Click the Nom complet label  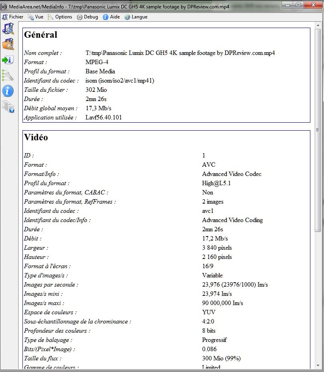(43, 53)
